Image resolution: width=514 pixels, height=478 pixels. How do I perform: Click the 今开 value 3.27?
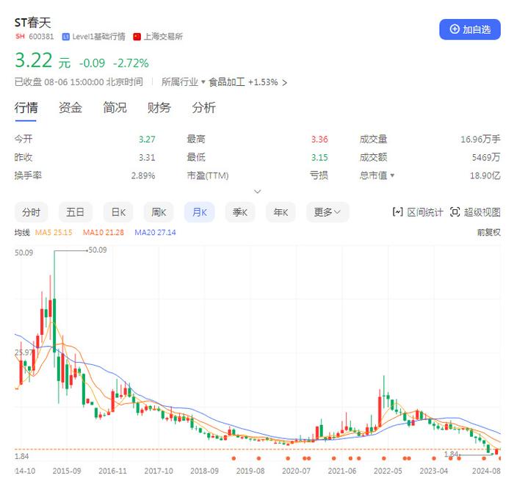click(147, 140)
